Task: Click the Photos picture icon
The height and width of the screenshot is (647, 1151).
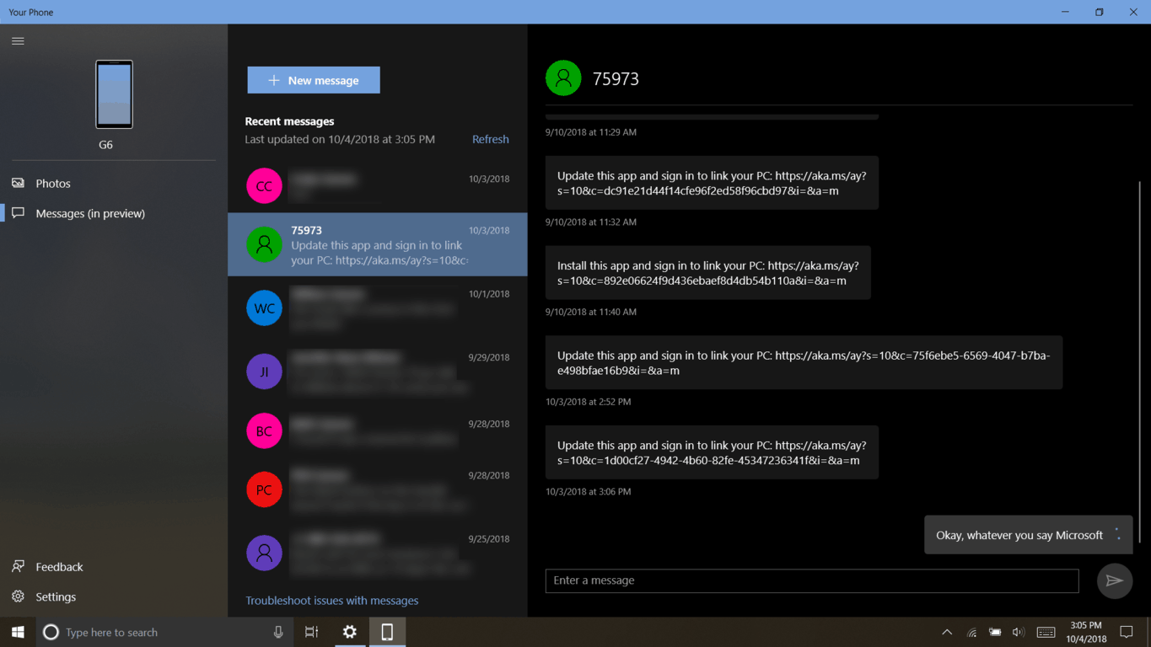Action: (x=18, y=183)
